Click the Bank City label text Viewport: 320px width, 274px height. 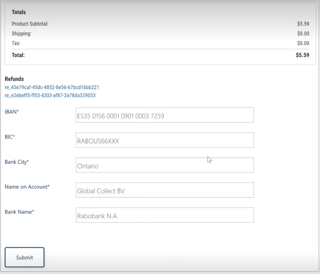click(17, 162)
